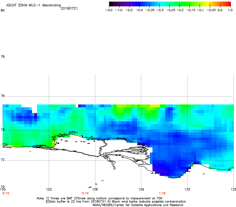This screenshot has height=207, width=236.
Task: Click the note "Black wind barbs indicate possible contamination"
Action: (x=149, y=202)
